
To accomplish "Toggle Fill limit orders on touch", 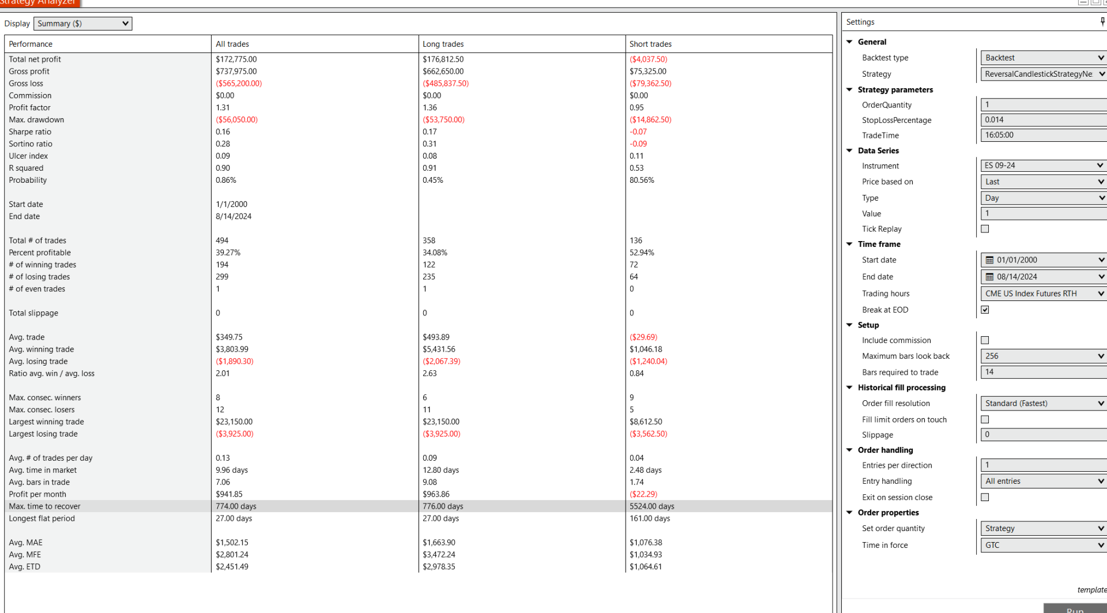I will [985, 420].
